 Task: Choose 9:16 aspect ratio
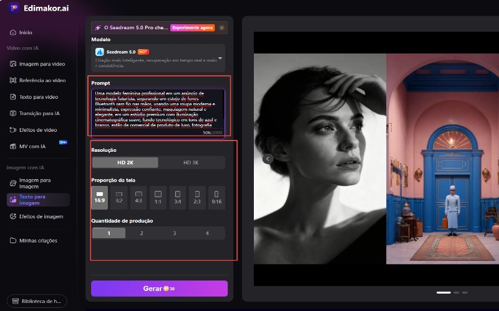[216, 198]
